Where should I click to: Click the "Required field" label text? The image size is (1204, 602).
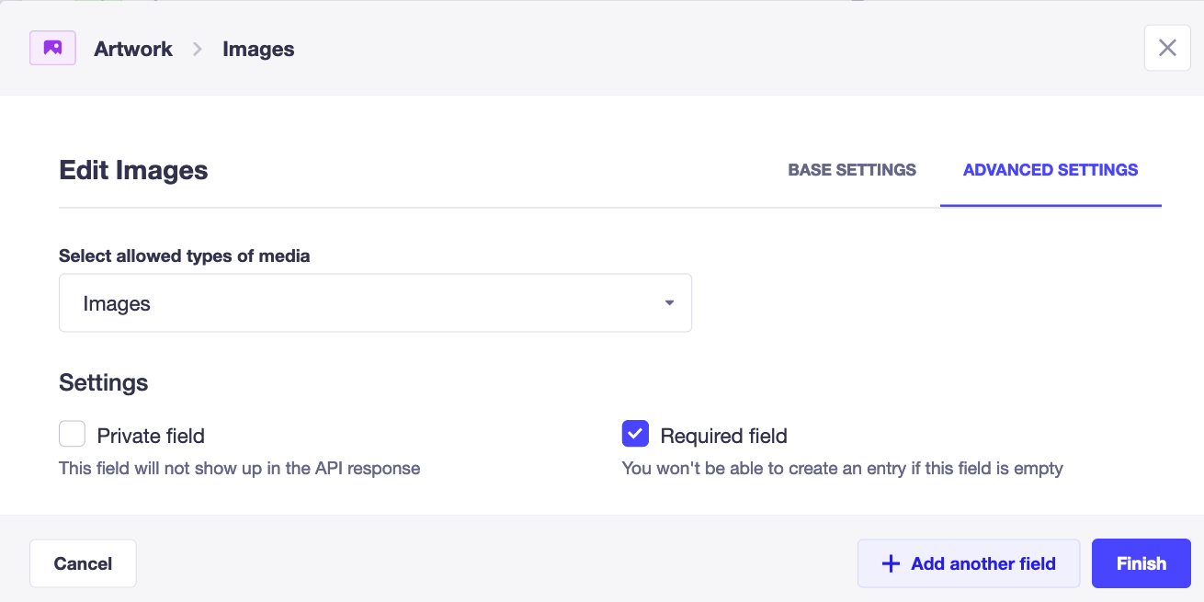coord(723,436)
